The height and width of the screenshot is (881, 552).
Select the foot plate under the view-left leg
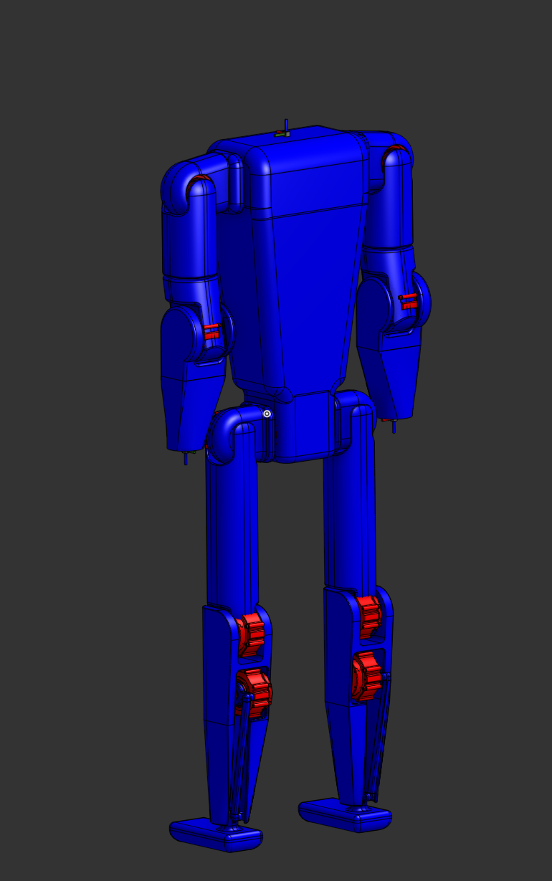tap(216, 834)
